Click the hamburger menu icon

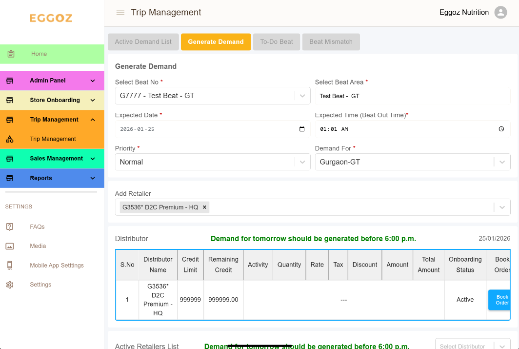[120, 13]
